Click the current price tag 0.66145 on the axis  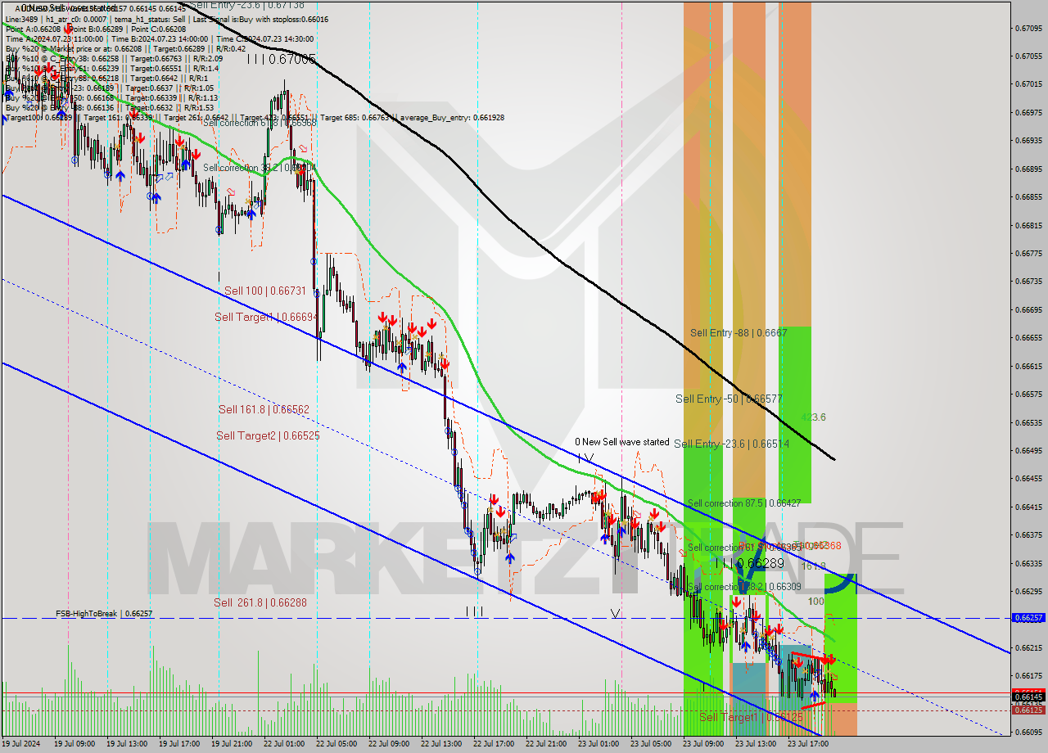pyautogui.click(x=1028, y=697)
